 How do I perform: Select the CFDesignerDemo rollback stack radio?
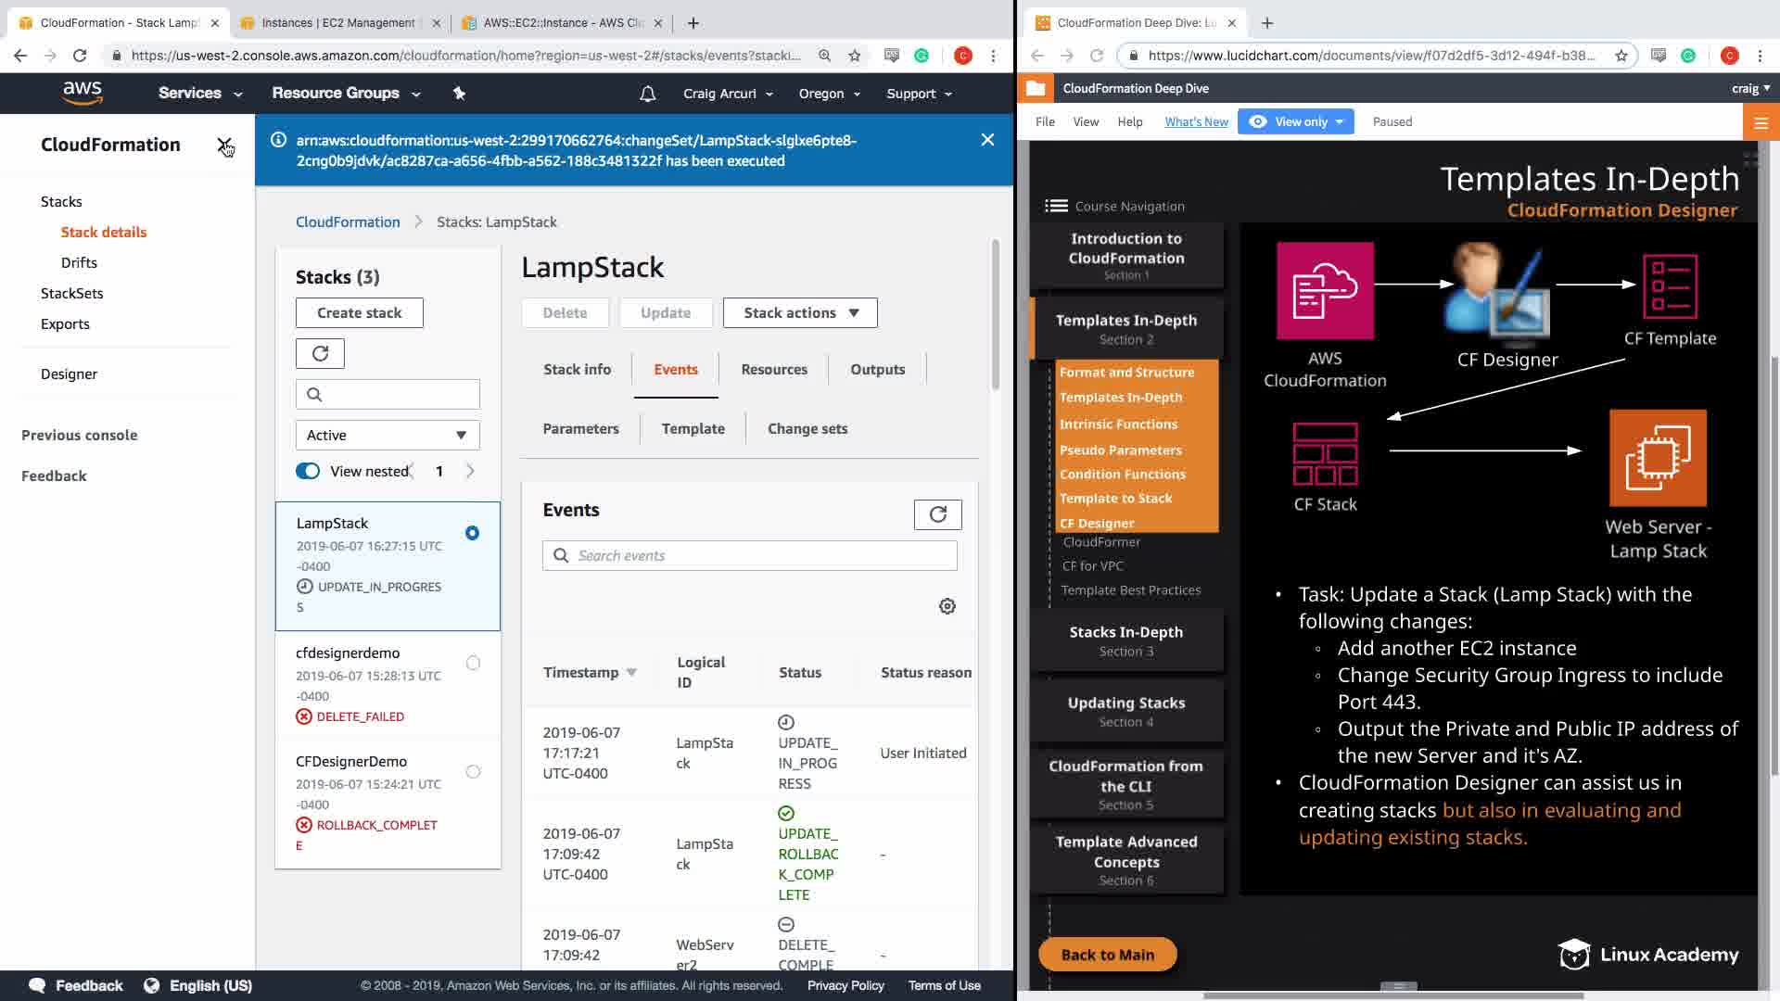pyautogui.click(x=473, y=771)
